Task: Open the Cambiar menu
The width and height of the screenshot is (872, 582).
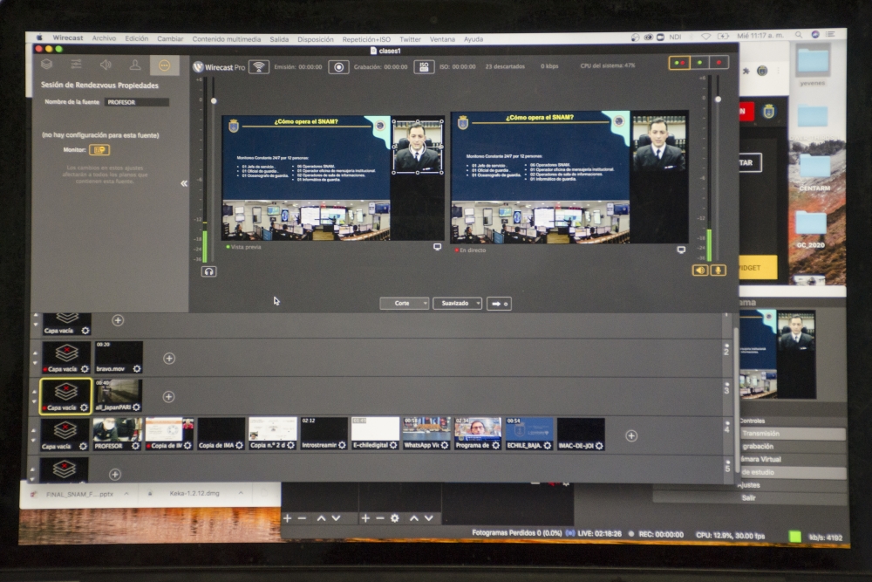Action: [x=170, y=39]
